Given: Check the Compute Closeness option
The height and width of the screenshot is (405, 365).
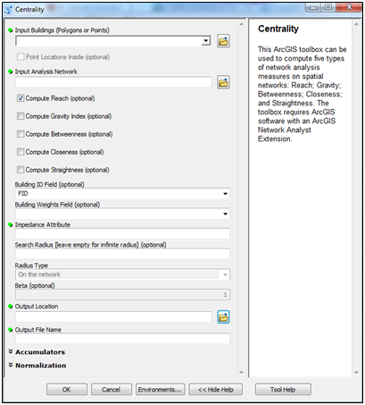Looking at the screenshot, I should (21, 152).
